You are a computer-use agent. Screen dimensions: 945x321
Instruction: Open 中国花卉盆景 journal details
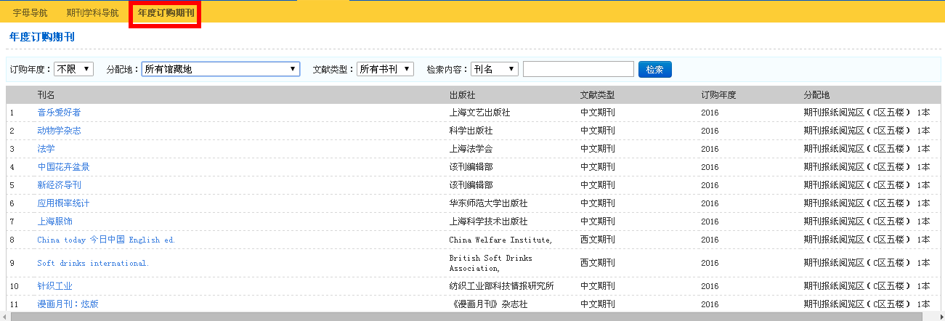(63, 167)
